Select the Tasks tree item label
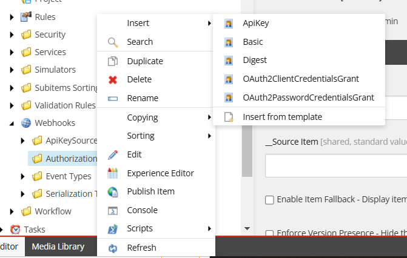407x258 pixels. pos(35,230)
